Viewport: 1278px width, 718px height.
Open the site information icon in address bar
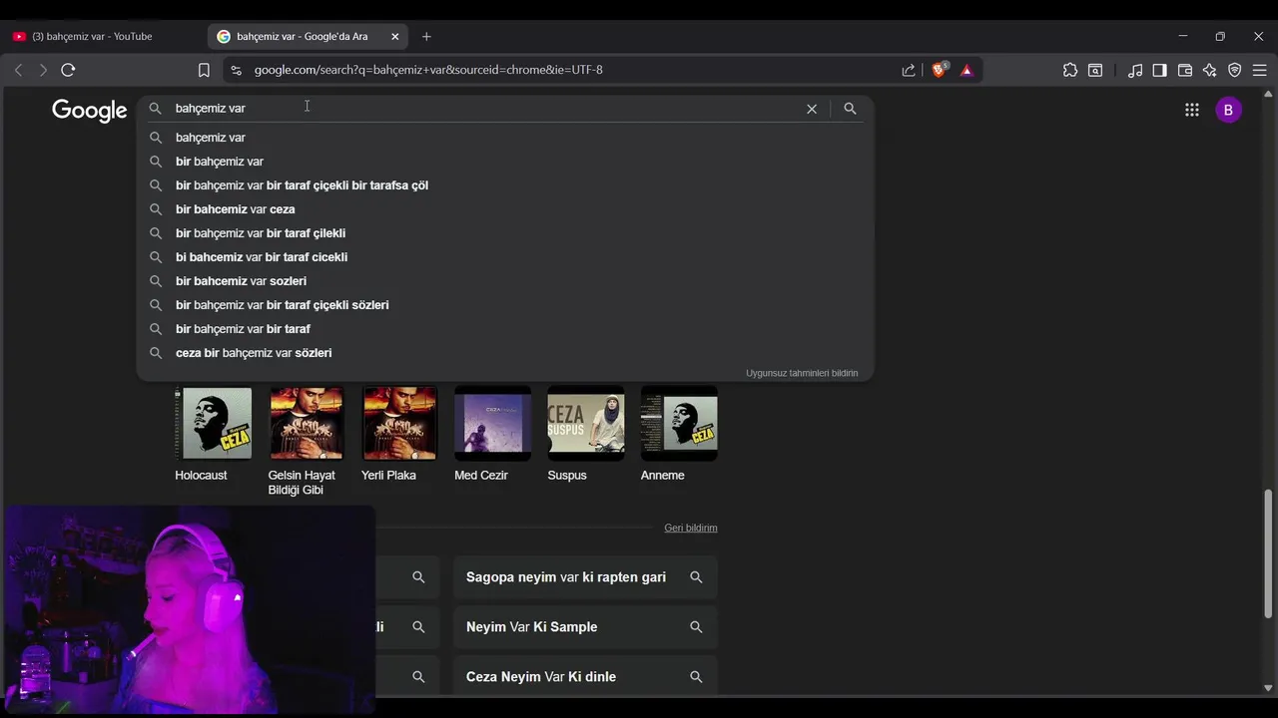(236, 70)
